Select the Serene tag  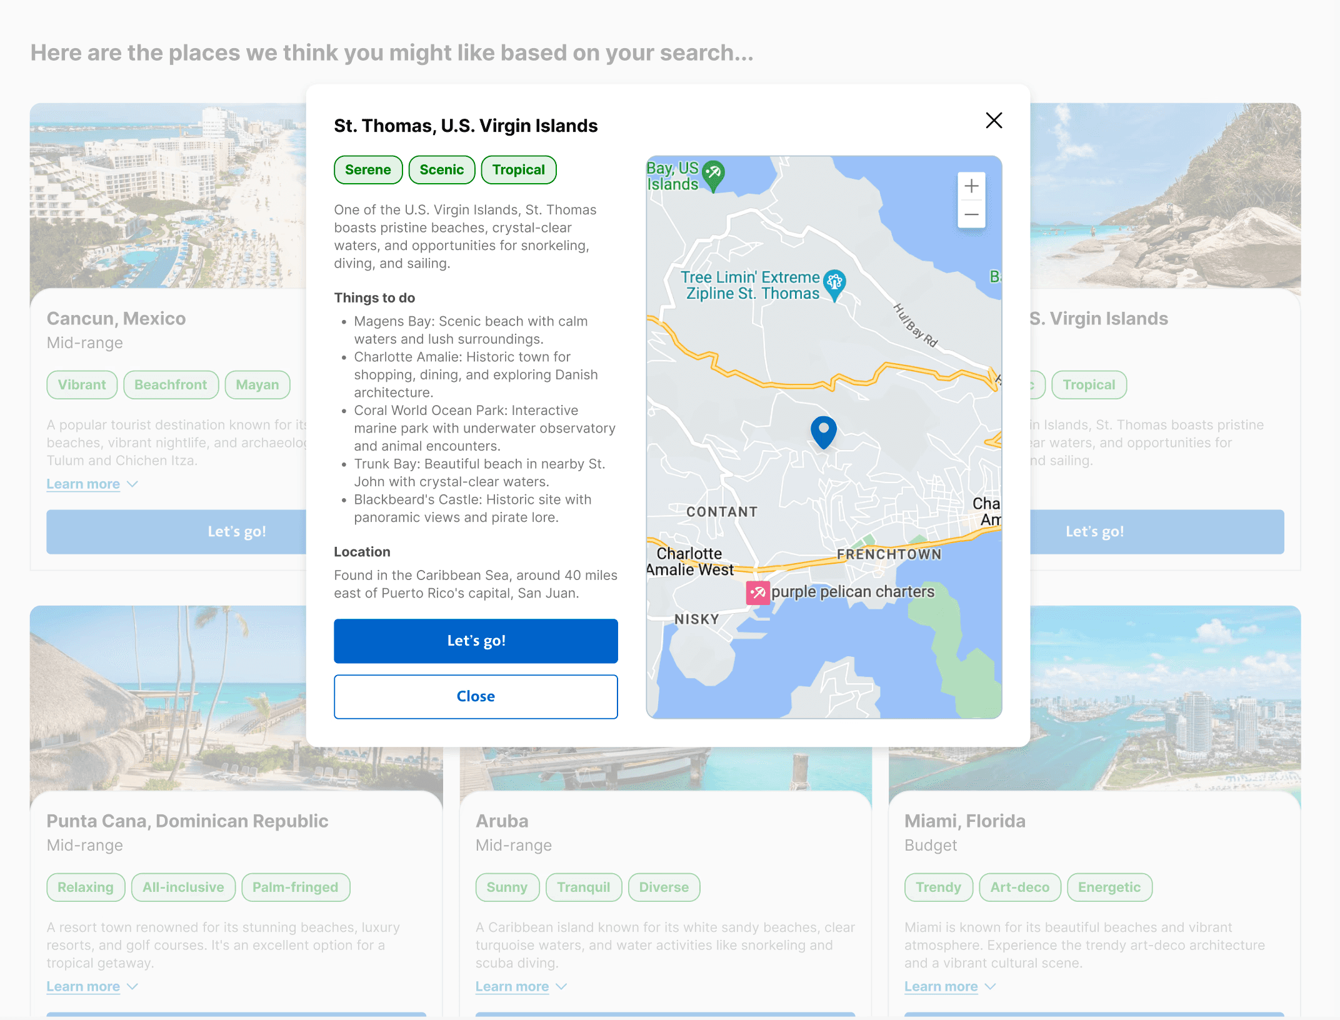pos(367,170)
